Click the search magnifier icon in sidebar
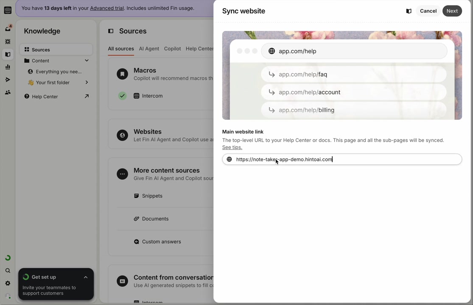 [8, 271]
